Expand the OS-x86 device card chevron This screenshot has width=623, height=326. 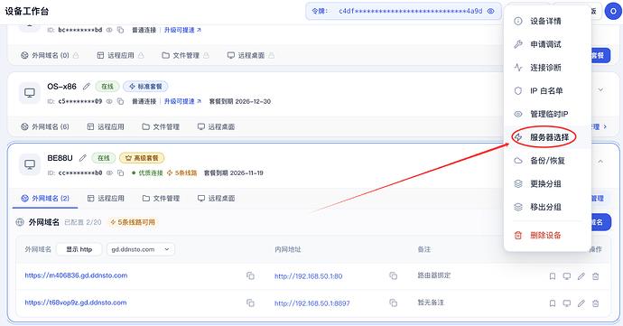(600, 89)
